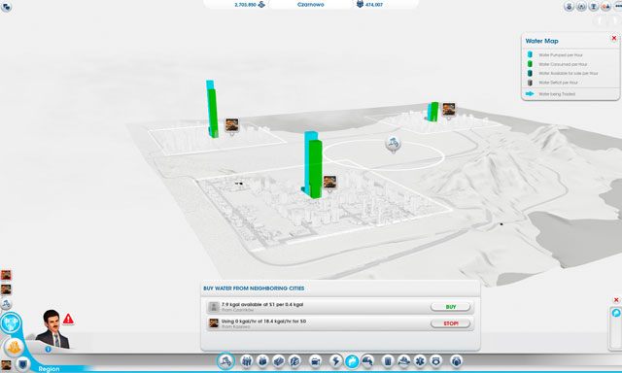Switch to the Region tab label
Screen dimensions: 622x373
(49, 369)
